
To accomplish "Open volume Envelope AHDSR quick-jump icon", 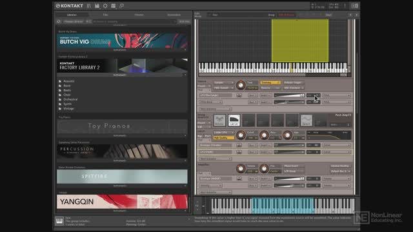I will (x=239, y=179).
